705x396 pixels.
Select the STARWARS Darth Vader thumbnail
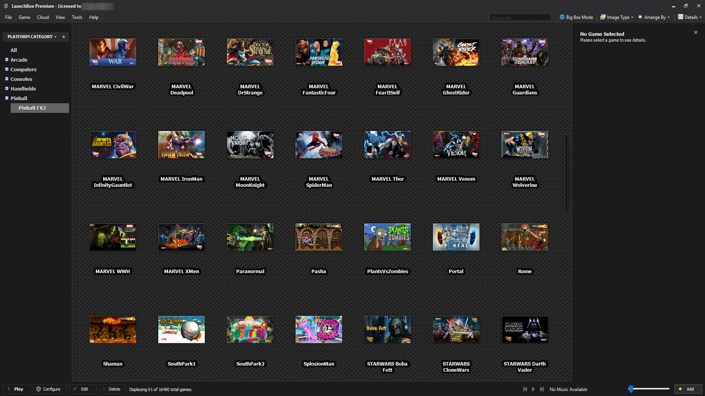coord(525,330)
